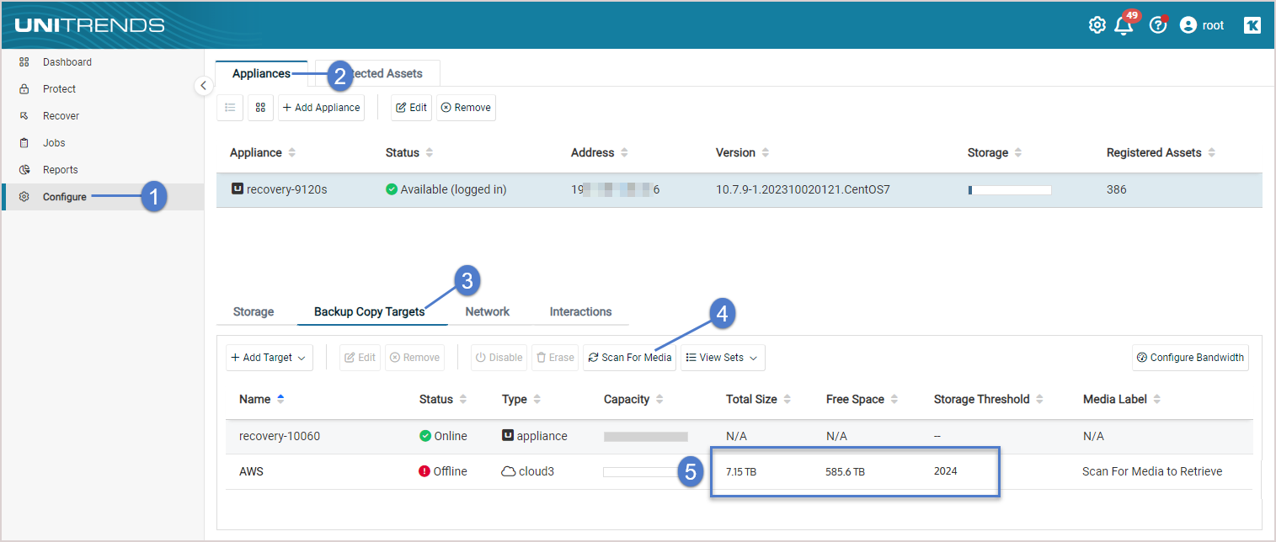Click the green Online status icon
Screen dimensions: 1276x542
[x=425, y=436]
